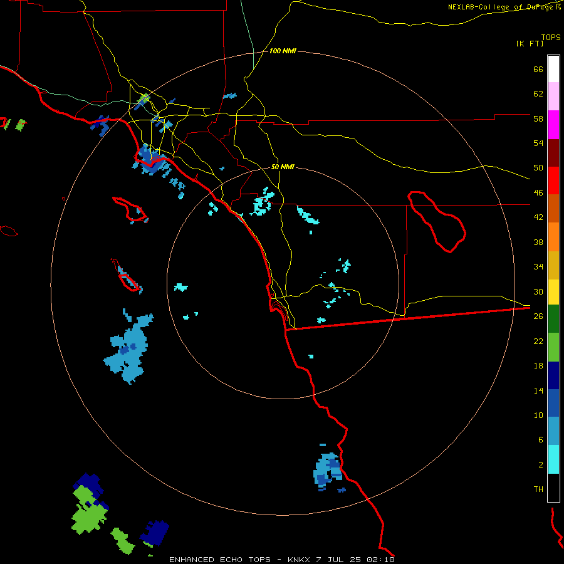Click the light pink legend swatch below 62
The height and width of the screenshot is (564, 564).
pos(553,96)
